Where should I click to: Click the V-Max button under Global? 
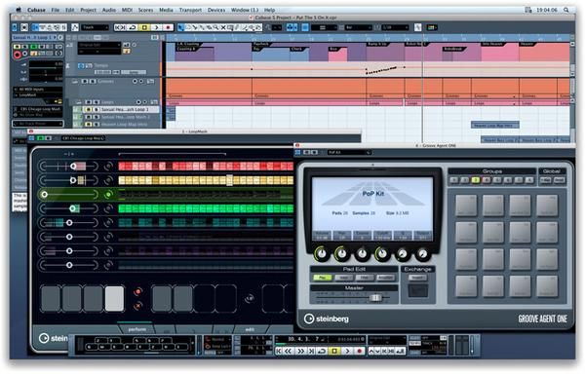(545, 180)
